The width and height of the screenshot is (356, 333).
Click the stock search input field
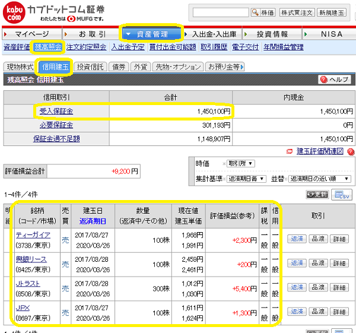pyautogui.click(x=221, y=12)
